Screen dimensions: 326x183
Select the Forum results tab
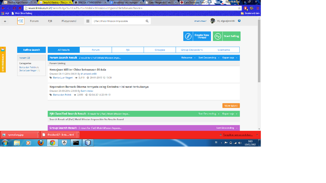point(96,50)
